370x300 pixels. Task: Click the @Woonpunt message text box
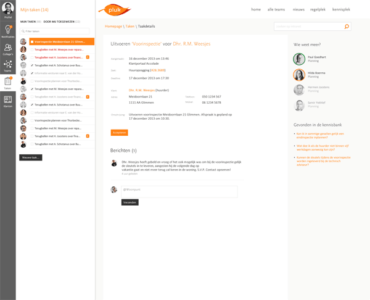click(x=179, y=191)
